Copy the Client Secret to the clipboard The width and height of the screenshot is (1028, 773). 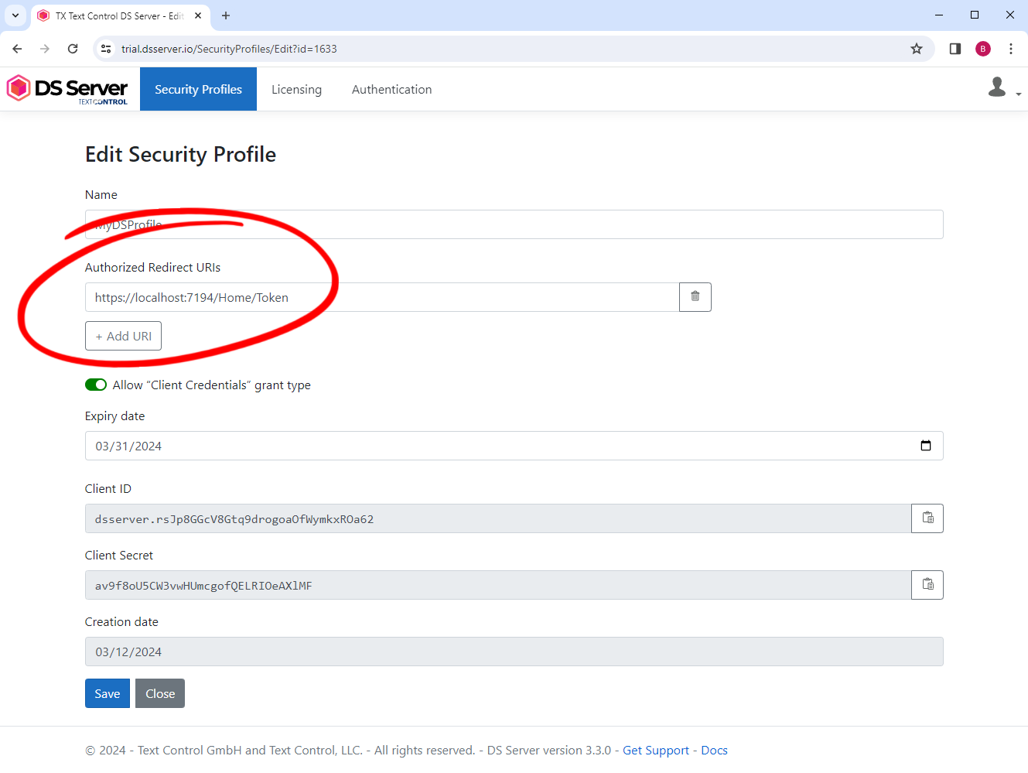[x=927, y=585]
